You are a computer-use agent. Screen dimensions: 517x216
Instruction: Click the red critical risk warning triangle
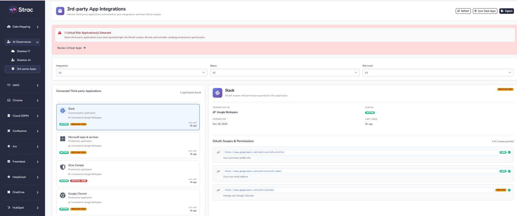click(60, 33)
